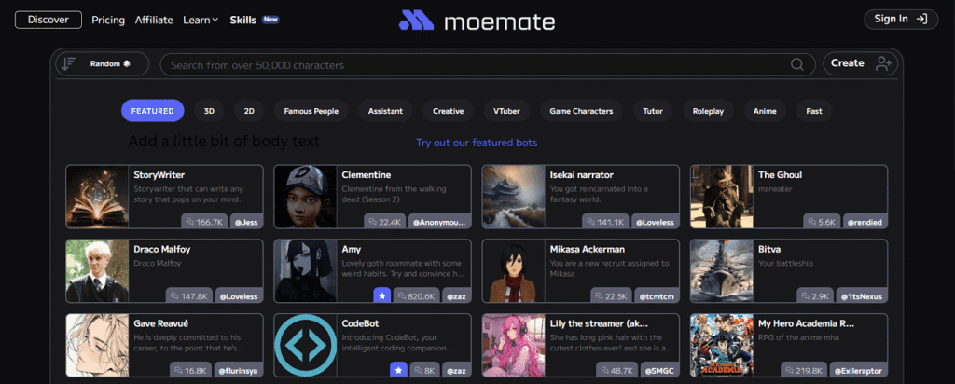
Task: Open the Bitva battleship thumbnail
Action: [723, 271]
